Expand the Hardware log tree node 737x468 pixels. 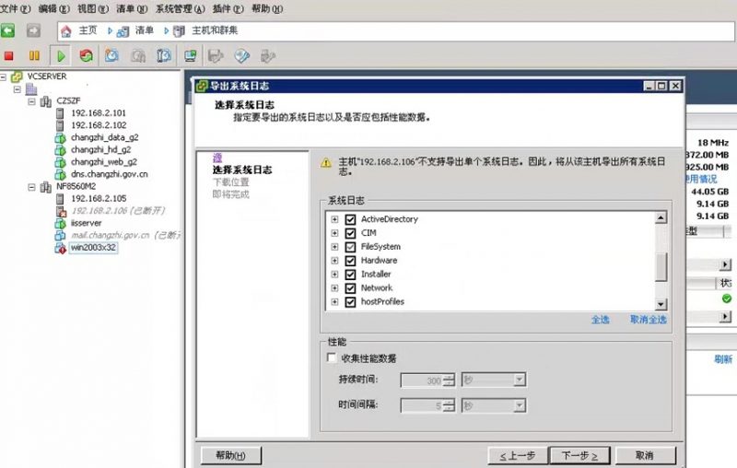point(334,261)
